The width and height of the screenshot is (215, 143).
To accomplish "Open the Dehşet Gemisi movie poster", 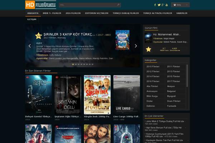I will point(39,94).
